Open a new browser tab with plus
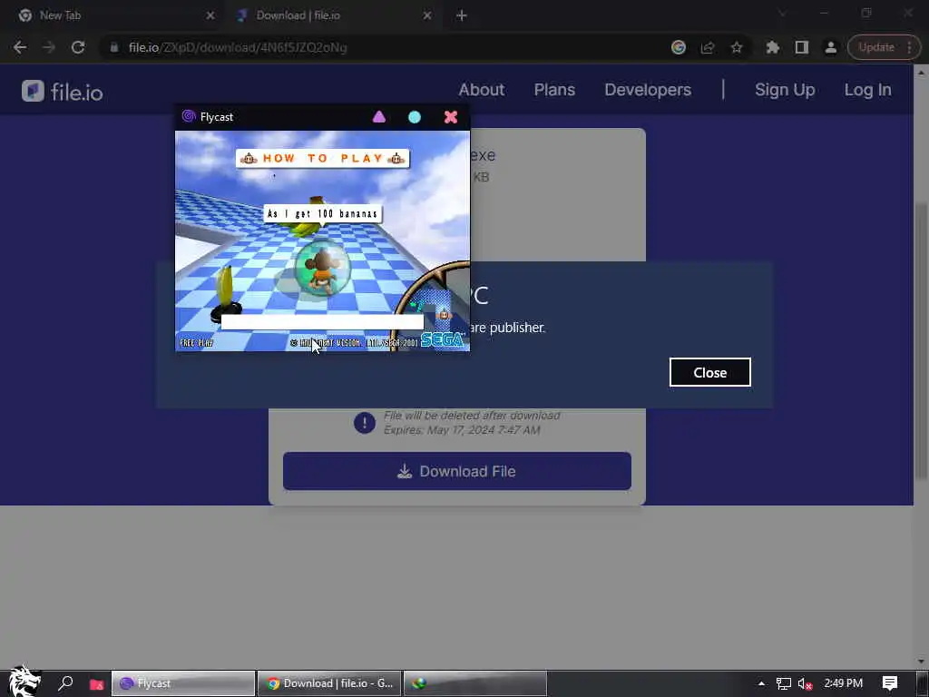 point(462,15)
